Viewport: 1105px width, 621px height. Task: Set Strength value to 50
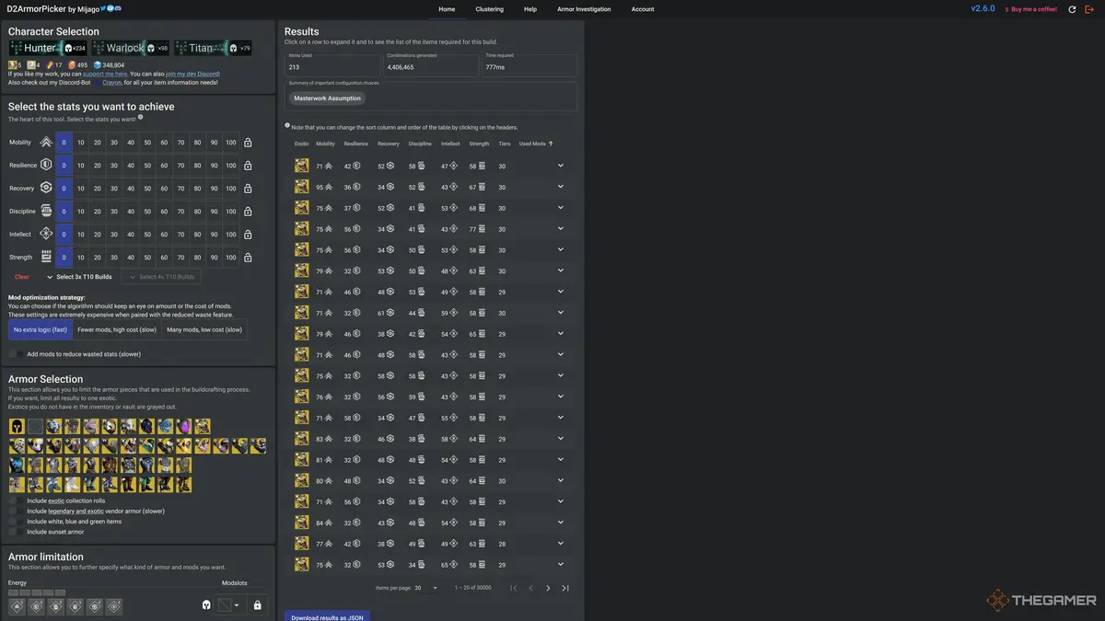point(147,258)
